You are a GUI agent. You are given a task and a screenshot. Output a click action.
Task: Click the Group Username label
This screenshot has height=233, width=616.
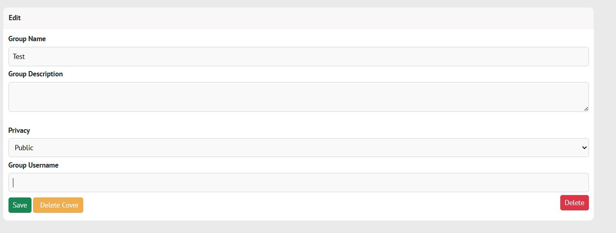pyautogui.click(x=34, y=165)
